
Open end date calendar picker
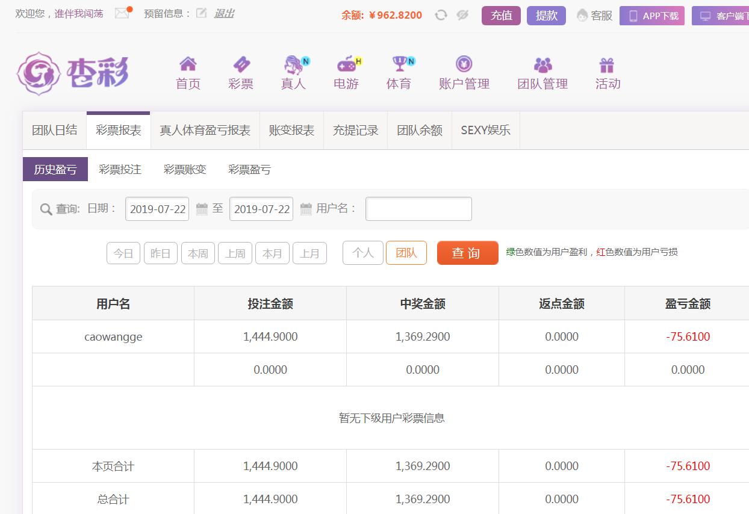[x=306, y=209]
